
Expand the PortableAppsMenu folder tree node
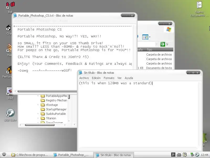[x=38, y=96]
